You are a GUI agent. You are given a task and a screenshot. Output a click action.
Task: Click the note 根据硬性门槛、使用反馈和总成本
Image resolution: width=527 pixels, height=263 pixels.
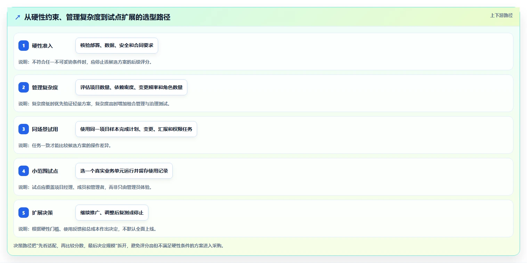[88, 229]
